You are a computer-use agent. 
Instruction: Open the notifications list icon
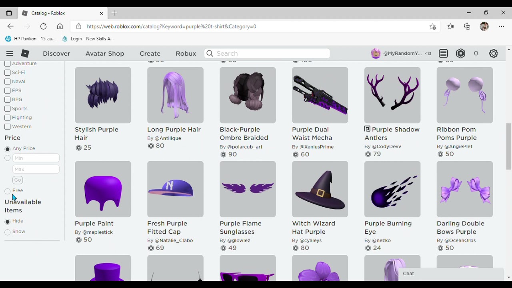click(443, 54)
